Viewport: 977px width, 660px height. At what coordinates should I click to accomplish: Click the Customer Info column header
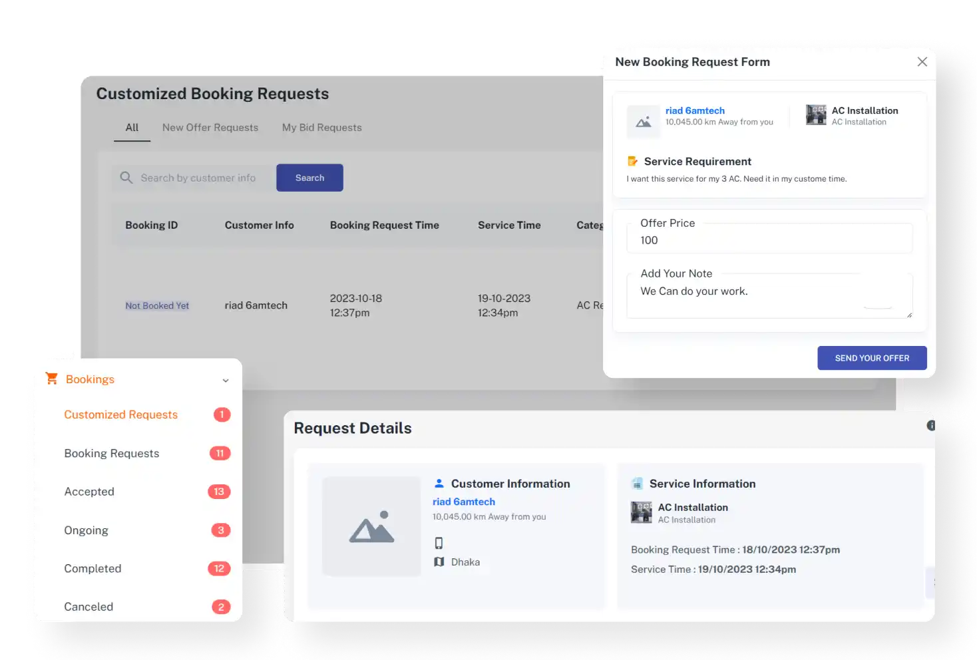tap(260, 226)
